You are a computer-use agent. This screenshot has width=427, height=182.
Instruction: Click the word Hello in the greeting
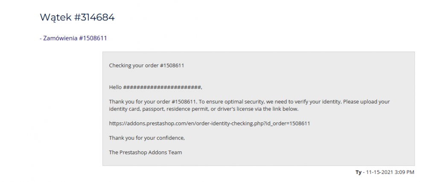click(115, 87)
